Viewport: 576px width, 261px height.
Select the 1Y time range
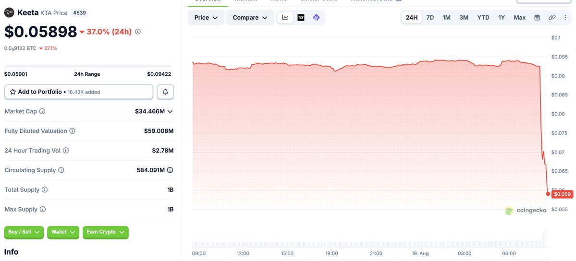(x=502, y=18)
